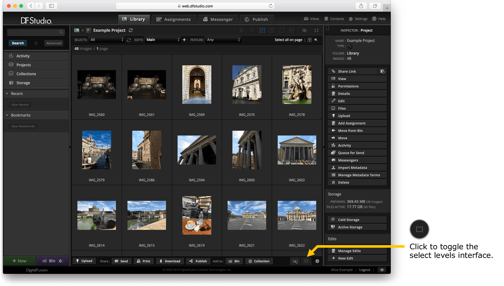This screenshot has height=286, width=504.
Task: Open the Edits dropdown set to Main
Action: coord(163,40)
